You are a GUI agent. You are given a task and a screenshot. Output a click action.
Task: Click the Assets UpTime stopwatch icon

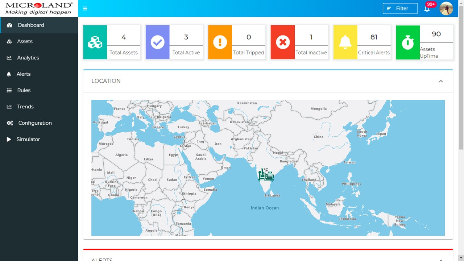[408, 42]
